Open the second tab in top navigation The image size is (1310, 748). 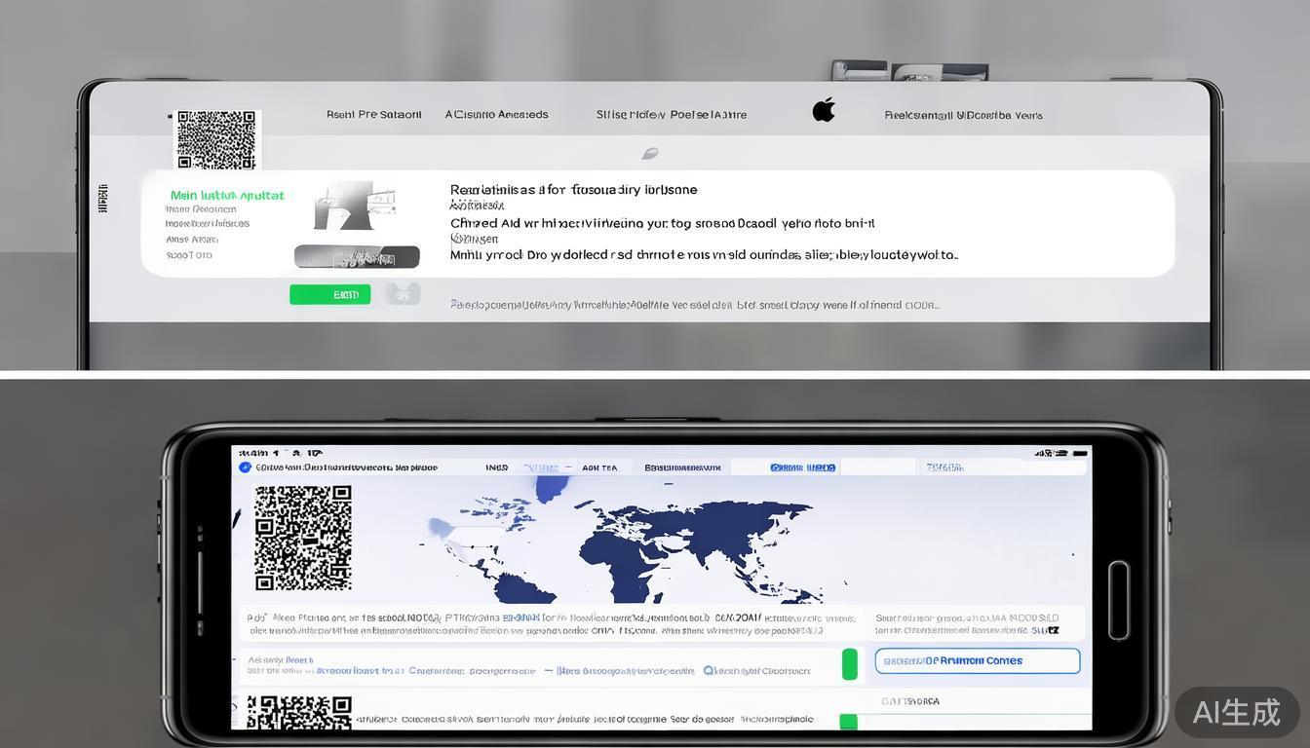click(496, 115)
